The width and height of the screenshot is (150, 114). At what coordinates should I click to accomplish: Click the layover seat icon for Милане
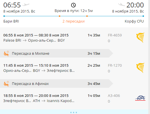point(6,54)
